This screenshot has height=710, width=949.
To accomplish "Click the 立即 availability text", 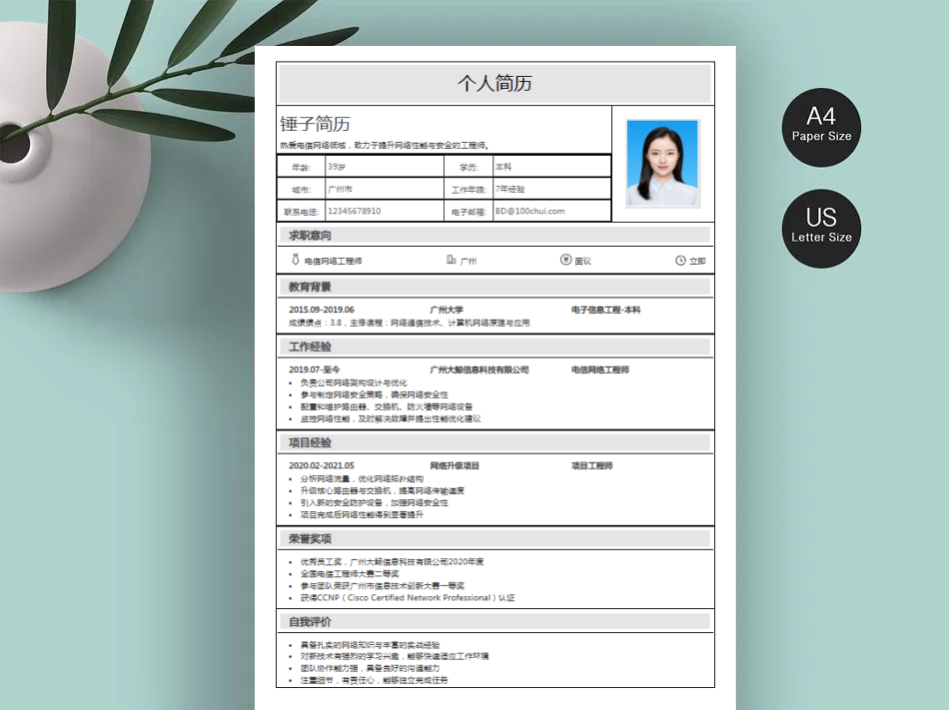I will pos(697,261).
